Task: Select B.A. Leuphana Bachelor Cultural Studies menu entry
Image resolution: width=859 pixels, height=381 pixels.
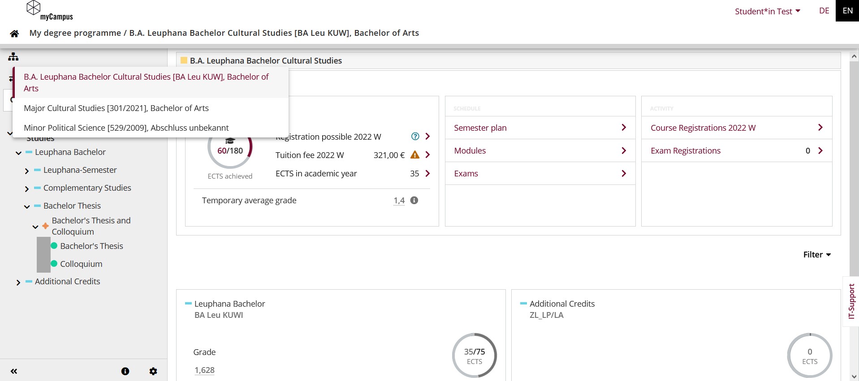Action: [x=151, y=82]
